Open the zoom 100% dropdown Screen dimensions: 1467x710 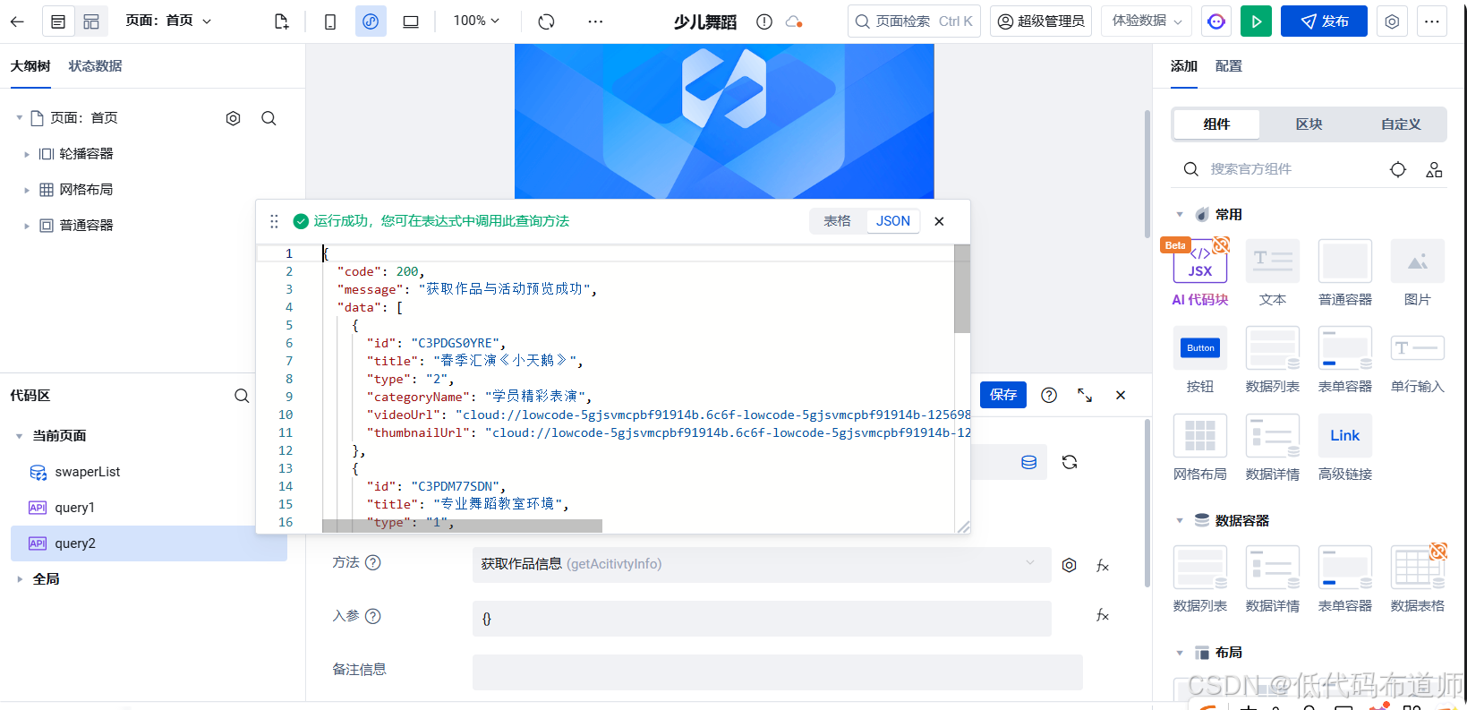pos(476,21)
